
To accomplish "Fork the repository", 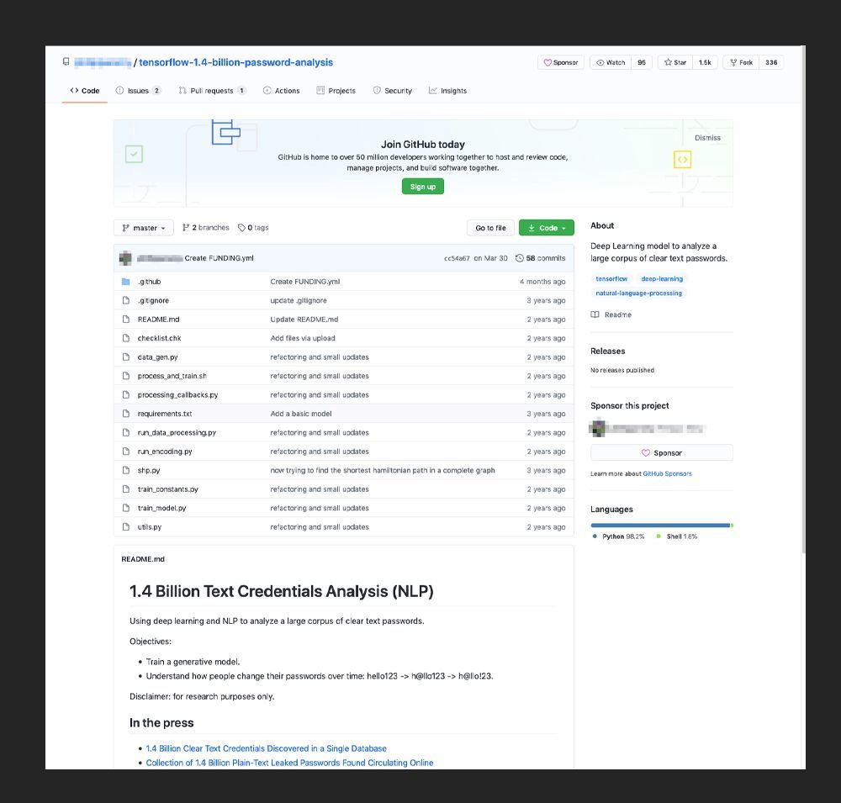I will [x=741, y=62].
